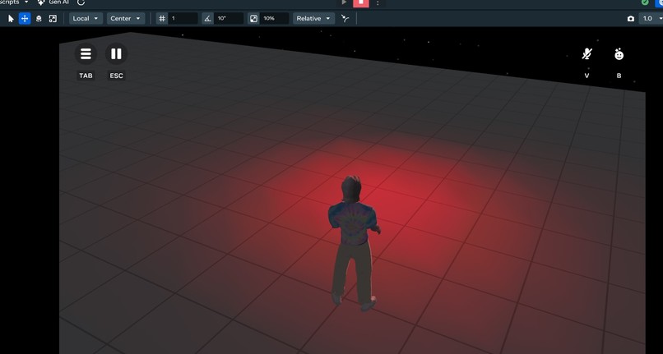Open the 1.0 camera speed dropdown

point(651,19)
